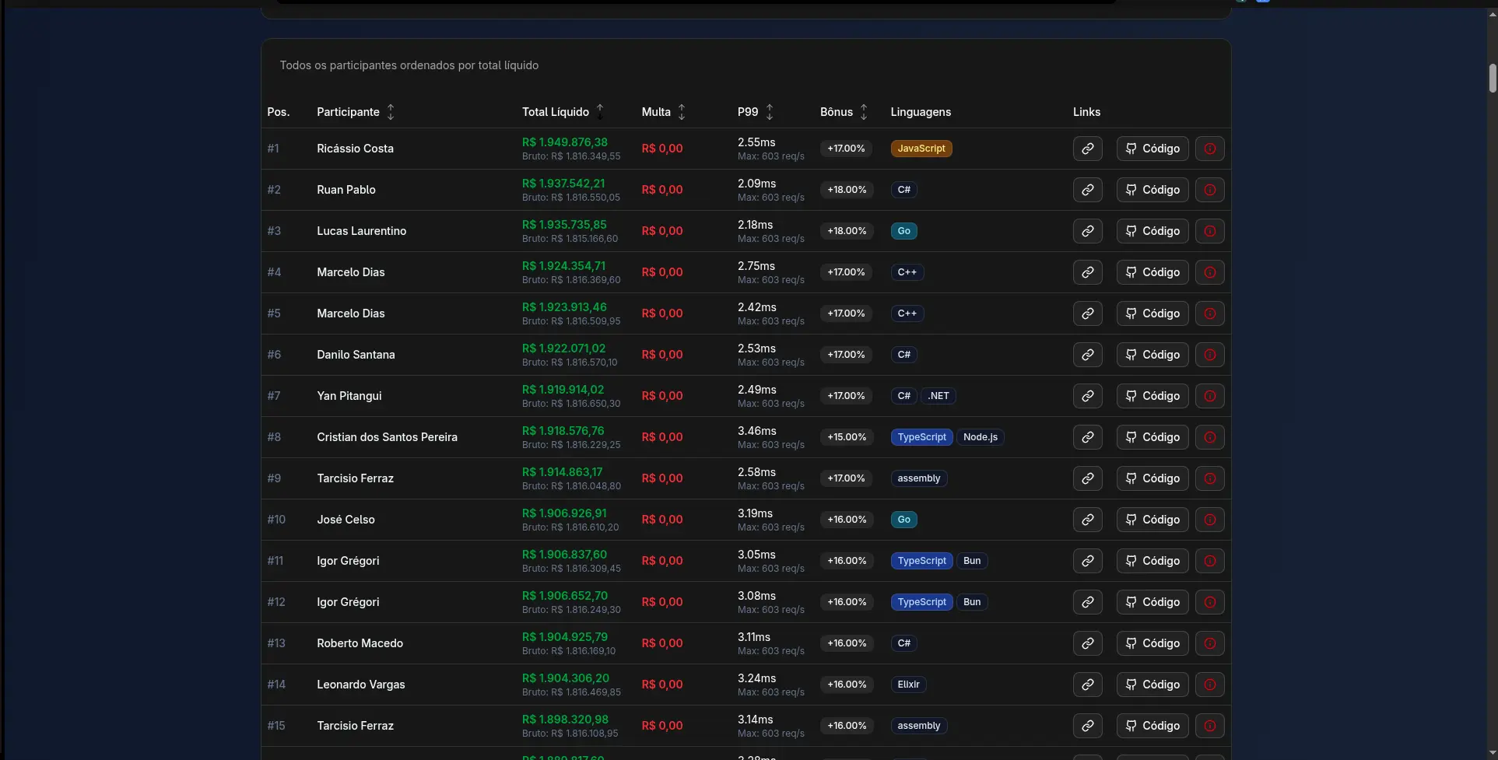
Task: Sort table by P99 column
Action: (755, 112)
